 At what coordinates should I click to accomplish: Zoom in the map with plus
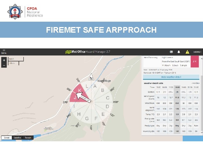point(4,60)
